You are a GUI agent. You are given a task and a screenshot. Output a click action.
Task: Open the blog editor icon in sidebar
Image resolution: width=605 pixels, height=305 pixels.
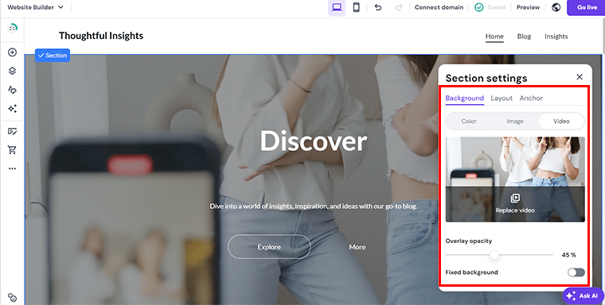[13, 131]
